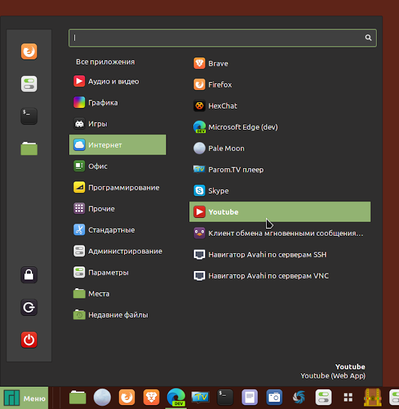399x409 pixels.
Task: Open Terminal from the panel
Action: click(225, 397)
